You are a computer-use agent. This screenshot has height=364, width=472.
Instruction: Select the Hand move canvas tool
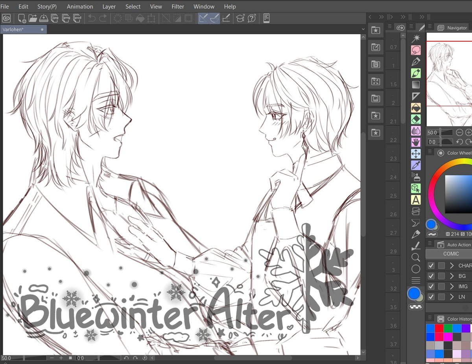pos(416,142)
